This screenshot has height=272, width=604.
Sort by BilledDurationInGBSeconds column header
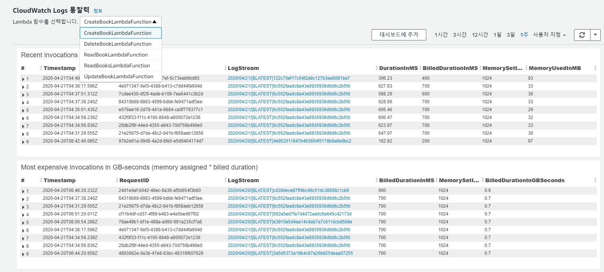525,180
